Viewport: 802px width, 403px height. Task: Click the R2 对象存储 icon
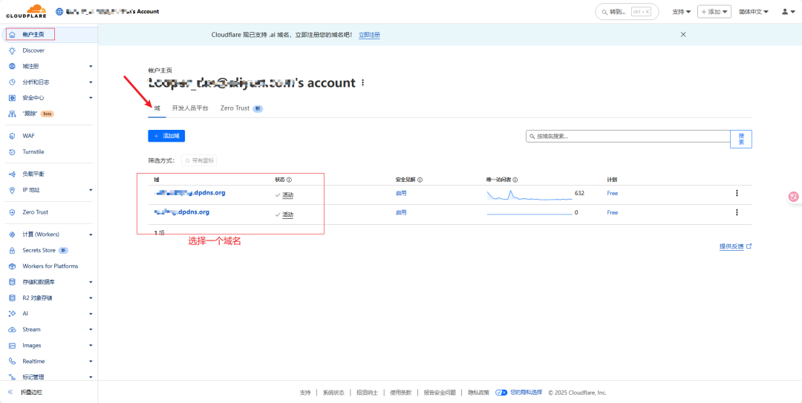click(13, 298)
